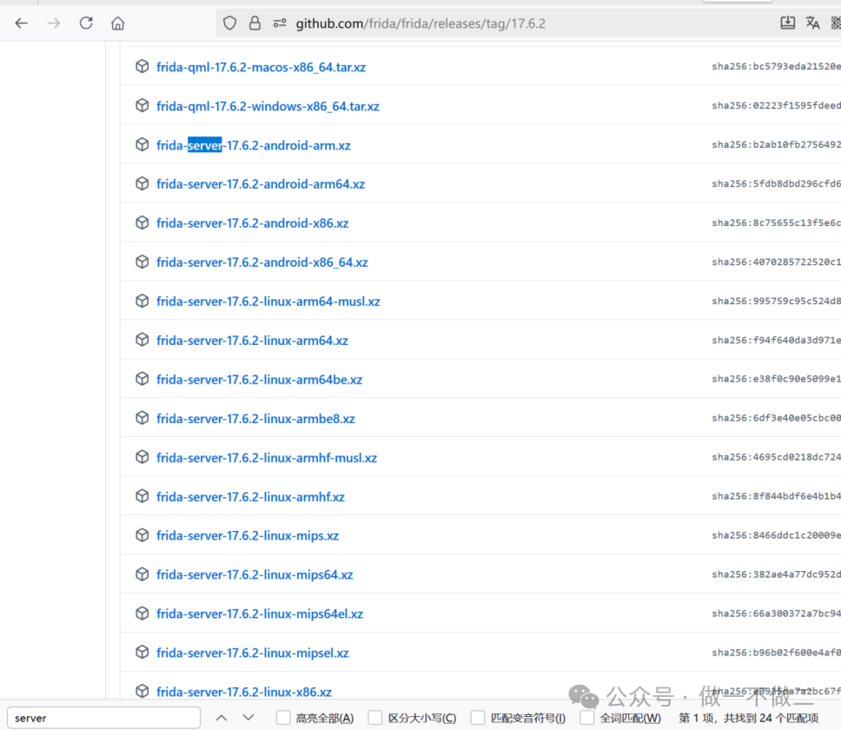Open the frida-server-17.6.2-linux-armhf-musl.xz link
The height and width of the screenshot is (730, 841).
click(267, 457)
